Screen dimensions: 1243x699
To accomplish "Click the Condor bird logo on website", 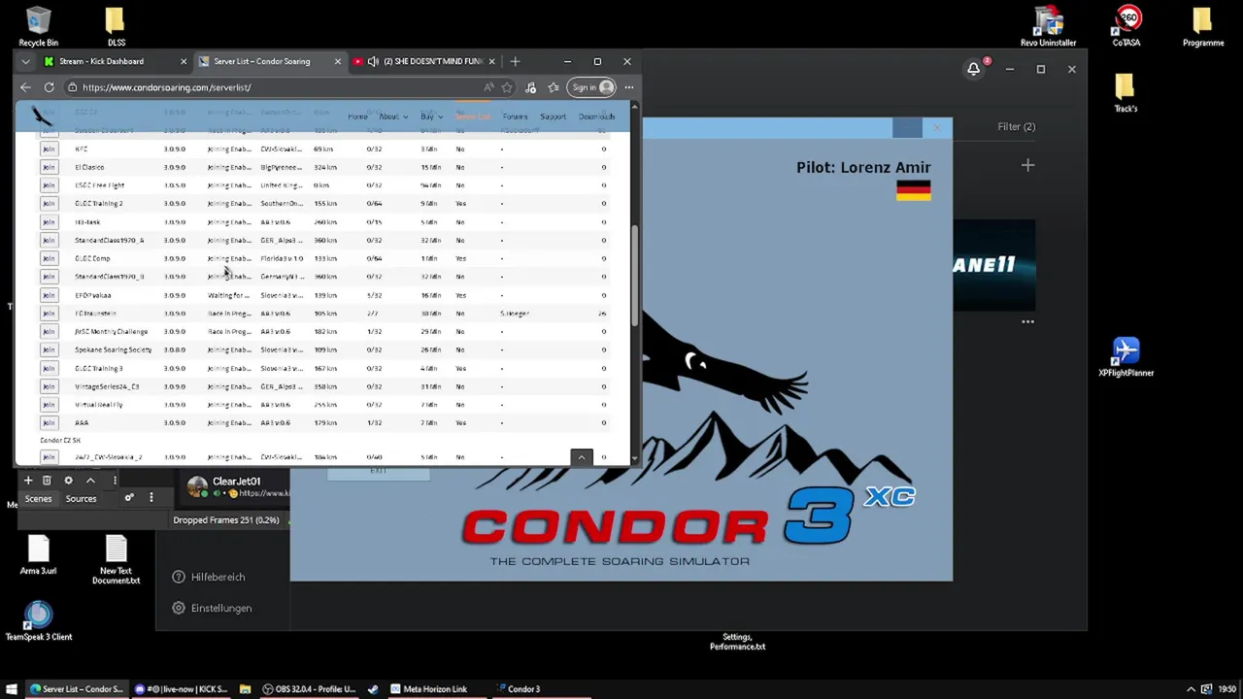I will [x=42, y=116].
